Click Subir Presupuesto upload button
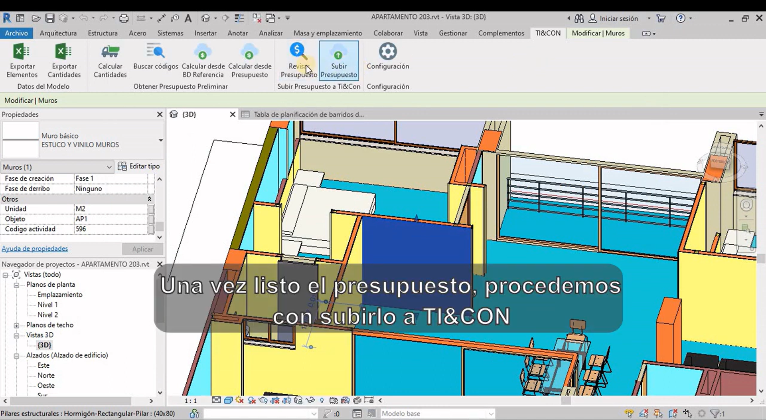 [339, 60]
